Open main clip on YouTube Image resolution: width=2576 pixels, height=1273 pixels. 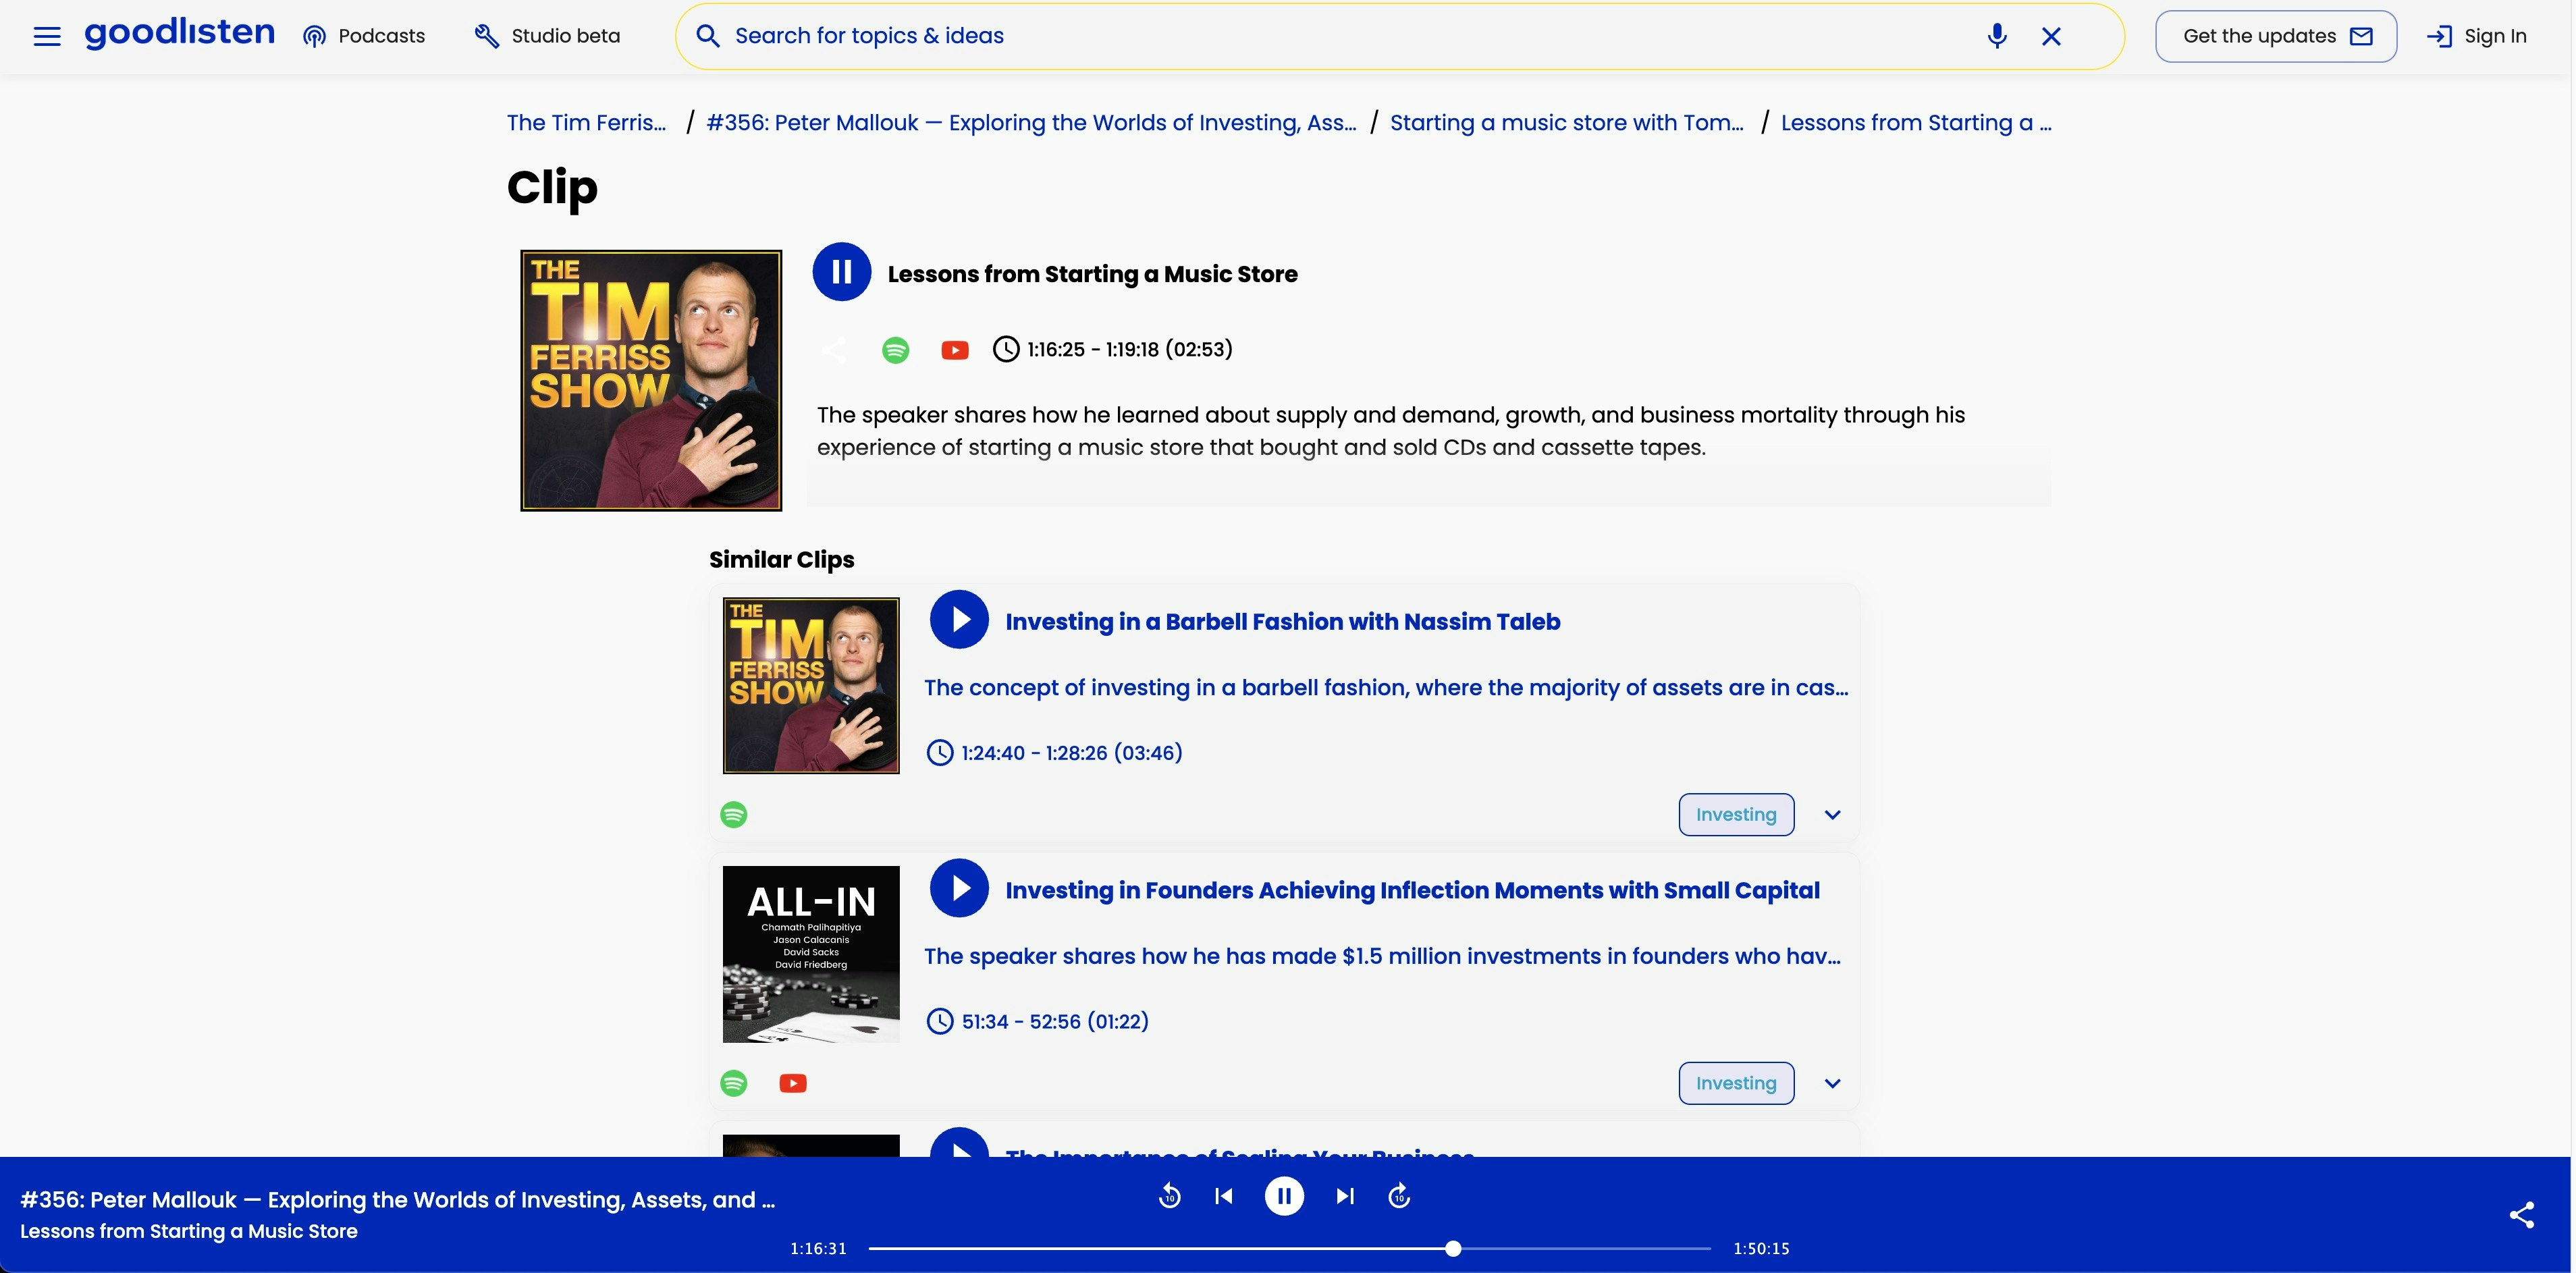(954, 350)
